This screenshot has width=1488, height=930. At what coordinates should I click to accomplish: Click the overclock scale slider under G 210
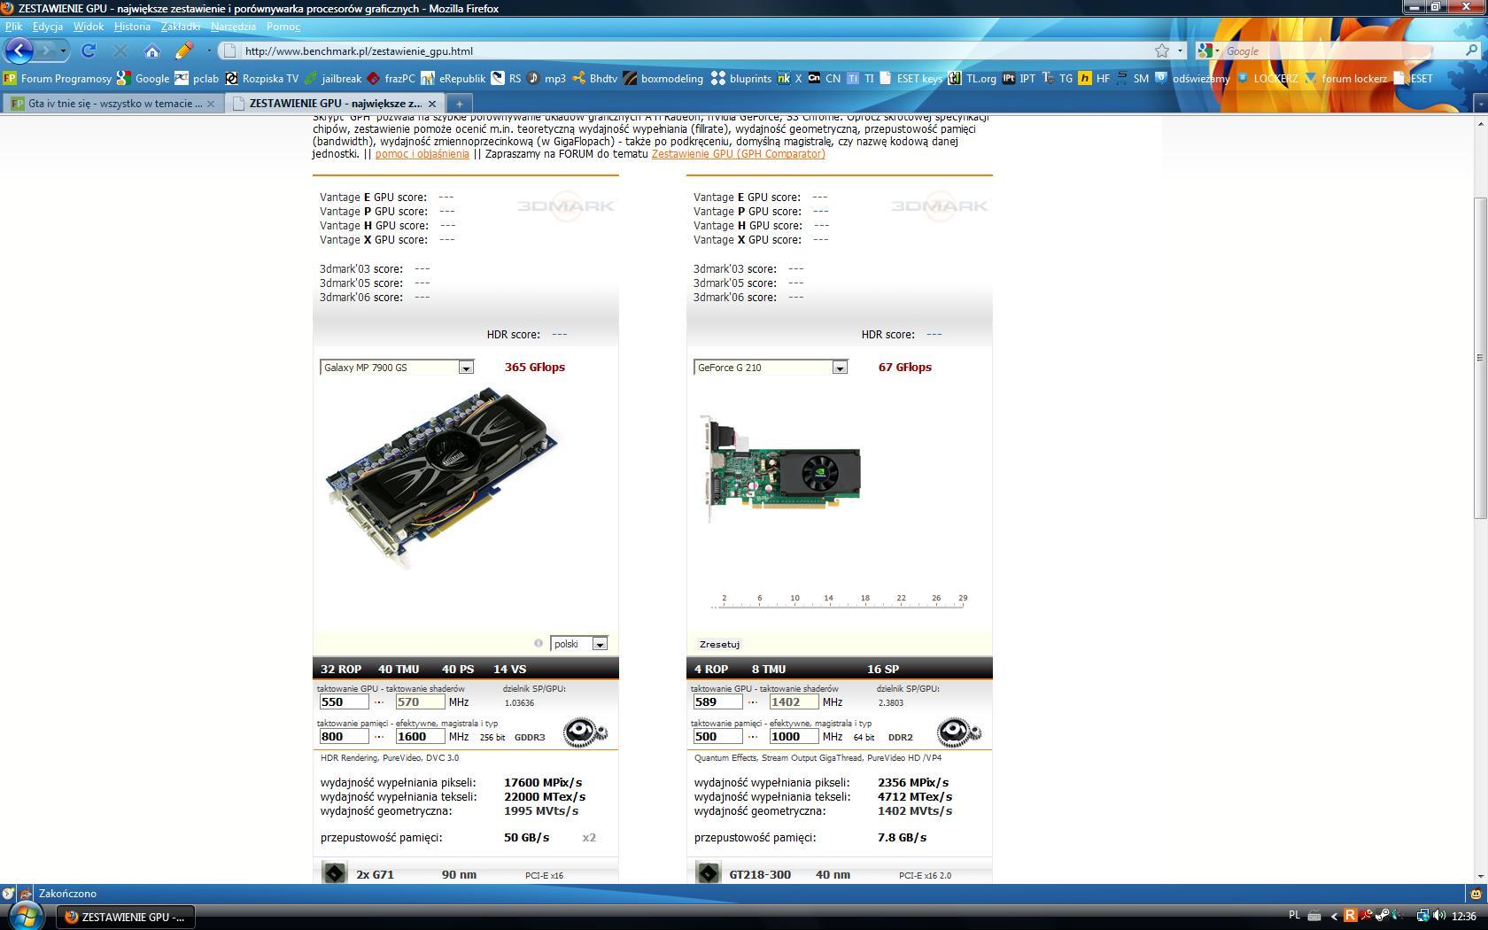[839, 602]
